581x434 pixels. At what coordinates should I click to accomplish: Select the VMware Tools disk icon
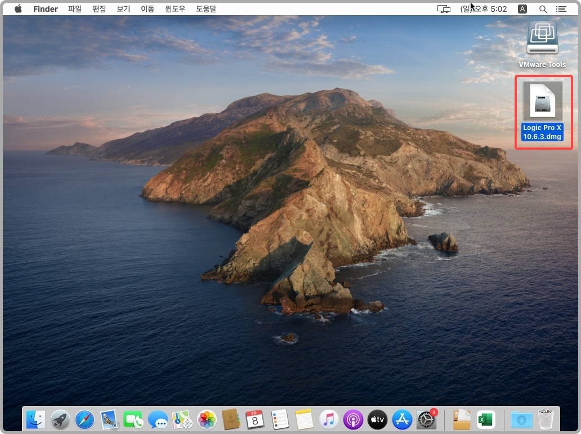click(543, 44)
